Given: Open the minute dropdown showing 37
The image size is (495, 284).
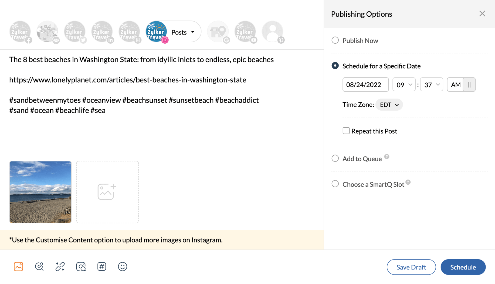Looking at the screenshot, I should (432, 85).
